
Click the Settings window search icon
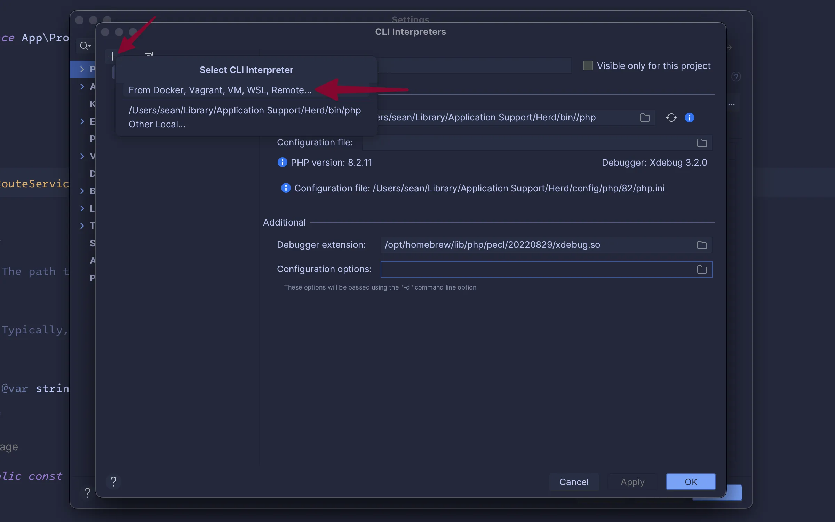(x=85, y=46)
